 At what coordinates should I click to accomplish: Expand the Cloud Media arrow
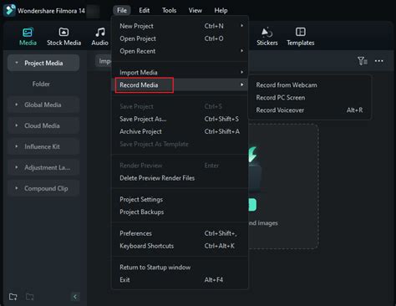point(17,125)
